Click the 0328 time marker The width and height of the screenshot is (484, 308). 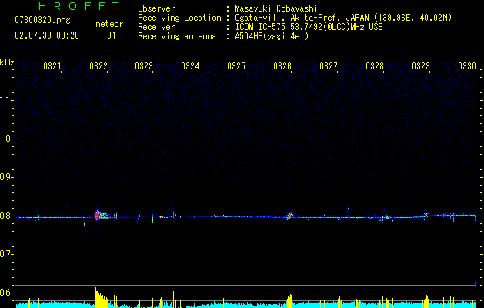click(x=375, y=66)
